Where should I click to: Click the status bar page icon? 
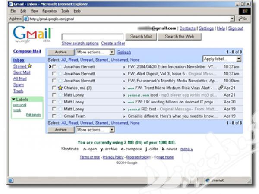11,181
